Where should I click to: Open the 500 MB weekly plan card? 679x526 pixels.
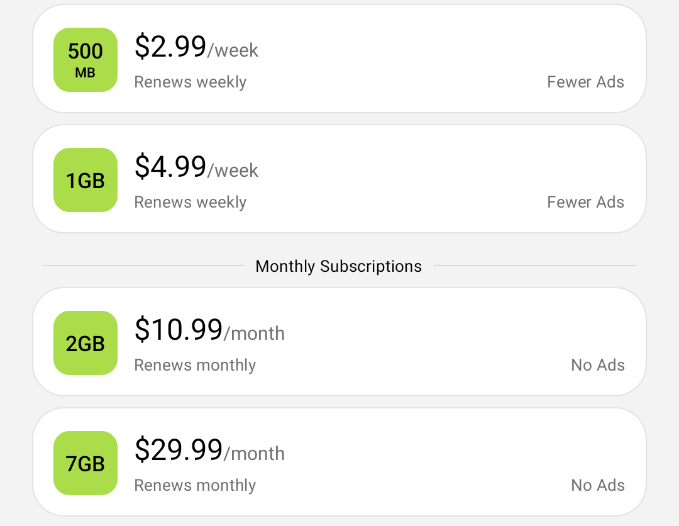click(339, 59)
